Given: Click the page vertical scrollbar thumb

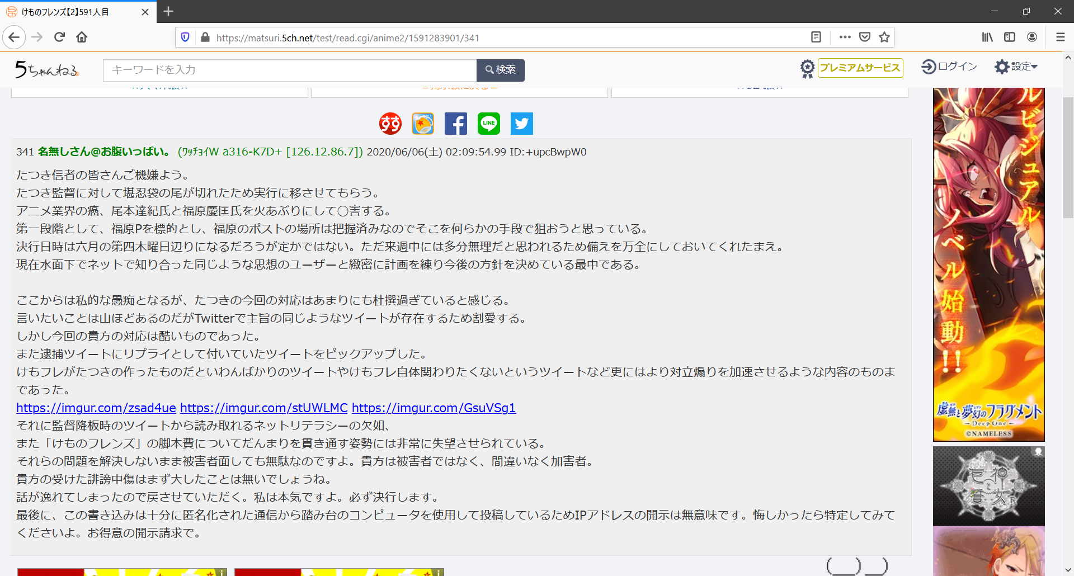Looking at the screenshot, I should [x=1068, y=157].
